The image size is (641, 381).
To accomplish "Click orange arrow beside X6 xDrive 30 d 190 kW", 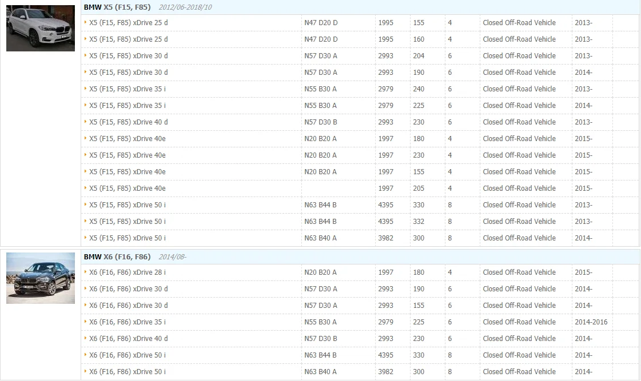I will click(x=85, y=288).
